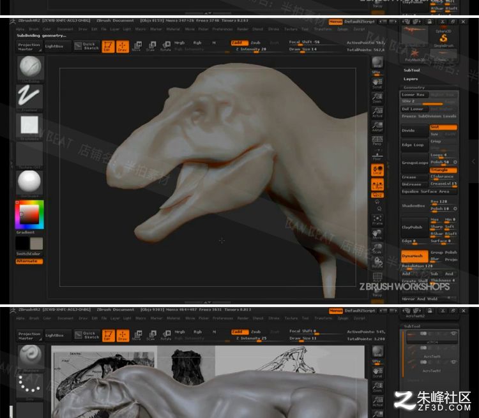479x418 pixels.
Task: Activate Rotate tool in bottom window top shelf
Action: (166, 336)
